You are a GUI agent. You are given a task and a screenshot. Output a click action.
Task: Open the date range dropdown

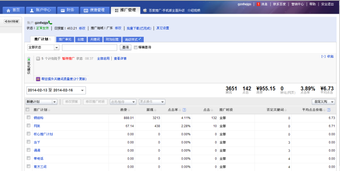point(56,90)
